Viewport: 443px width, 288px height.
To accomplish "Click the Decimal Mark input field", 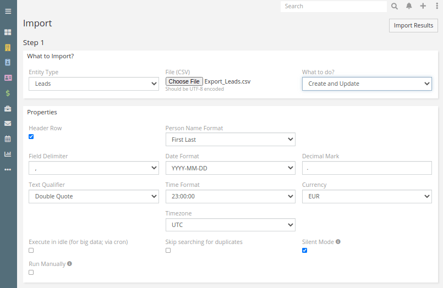I will click(367, 168).
